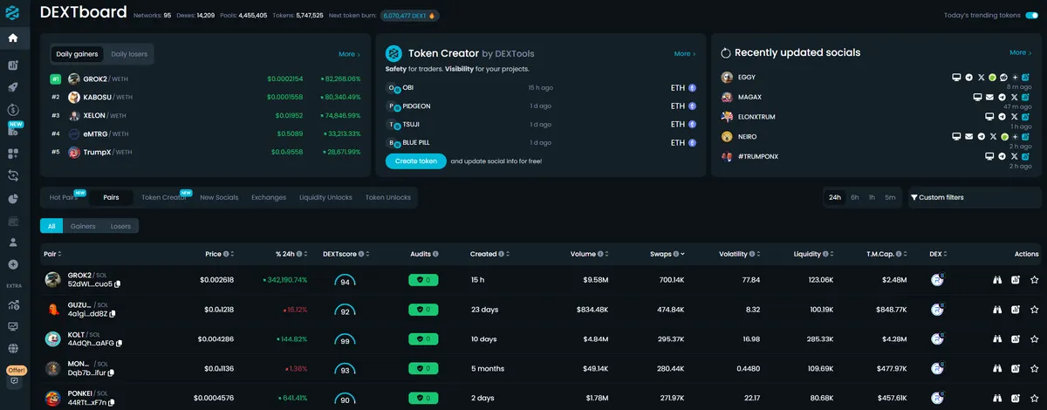The image size is (1047, 410).
Task: Click Next token burn 6,070,477 DEXT badge
Action: [410, 15]
